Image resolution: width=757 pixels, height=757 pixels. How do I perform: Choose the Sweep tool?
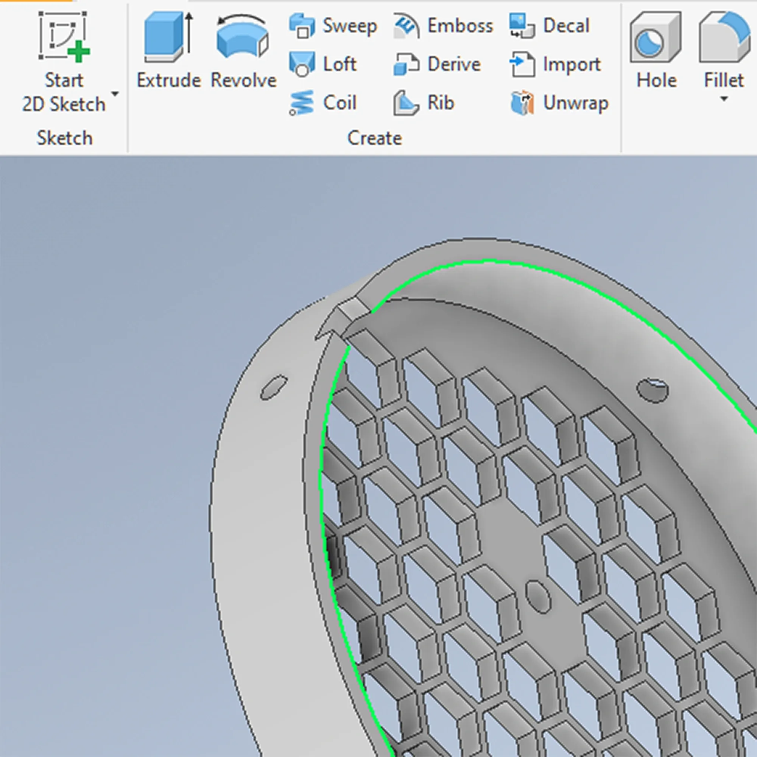[333, 26]
